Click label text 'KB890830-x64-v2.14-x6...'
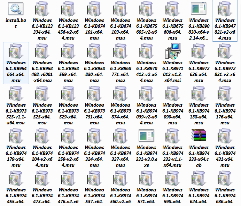The width and height of the screenshot is (241, 206). [199, 32]
